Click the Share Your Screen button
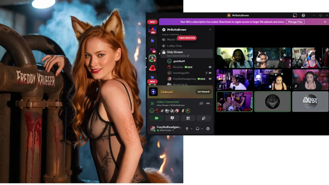Image resolution: width=329 pixels, height=185 pixels. pos(172,118)
